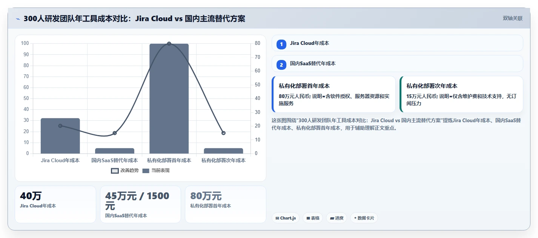Click the 15万元人民币 description text
Viewport: 538px width, 238px height.
(462, 100)
